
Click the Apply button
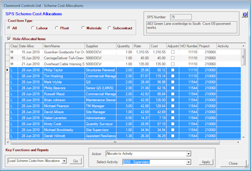click(206, 162)
